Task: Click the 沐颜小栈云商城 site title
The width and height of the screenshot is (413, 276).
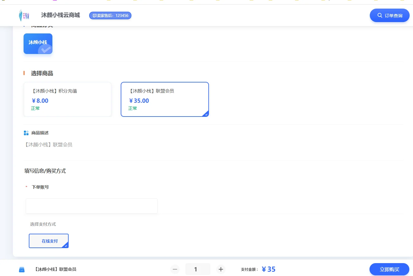Action: [x=60, y=15]
